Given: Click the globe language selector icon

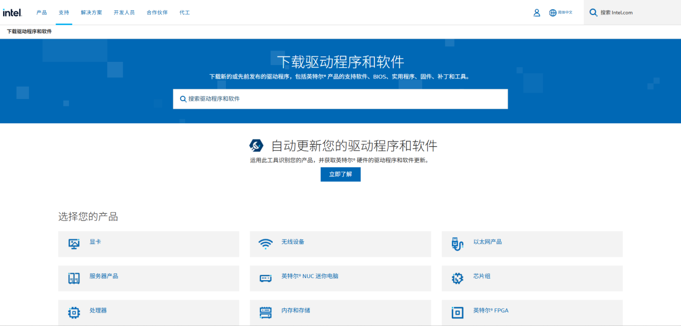Looking at the screenshot, I should [x=552, y=12].
